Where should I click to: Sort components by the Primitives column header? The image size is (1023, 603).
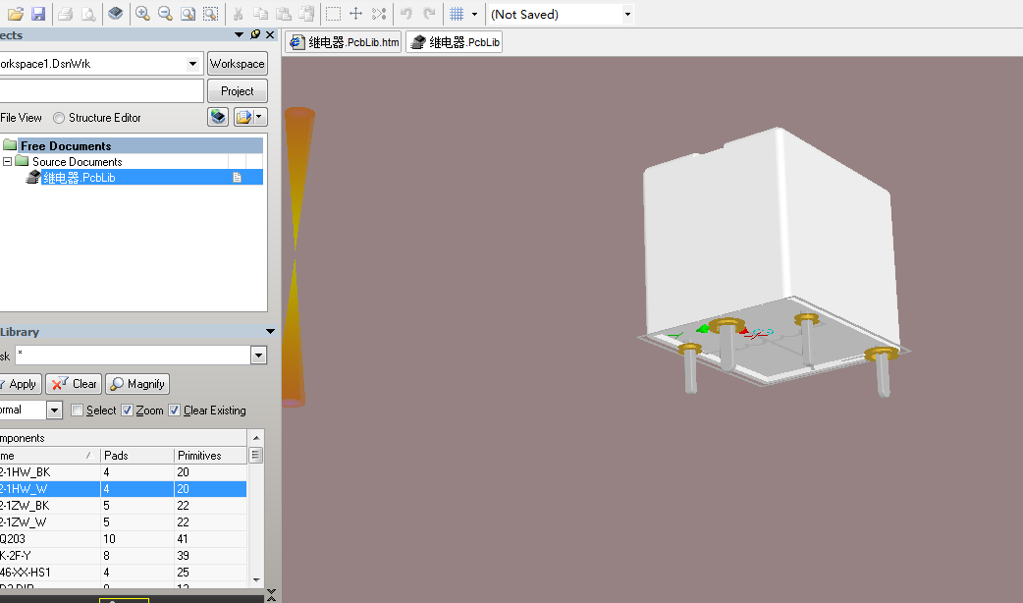(x=210, y=456)
